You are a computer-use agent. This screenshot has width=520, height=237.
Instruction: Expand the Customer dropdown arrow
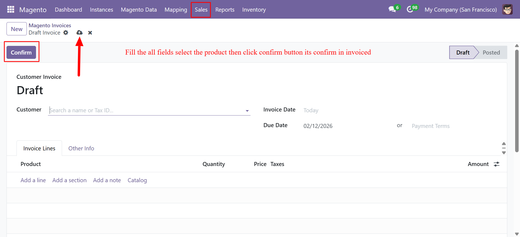247,111
